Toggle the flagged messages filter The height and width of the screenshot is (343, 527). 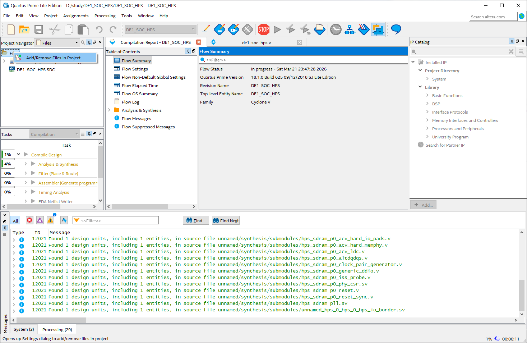(64, 220)
